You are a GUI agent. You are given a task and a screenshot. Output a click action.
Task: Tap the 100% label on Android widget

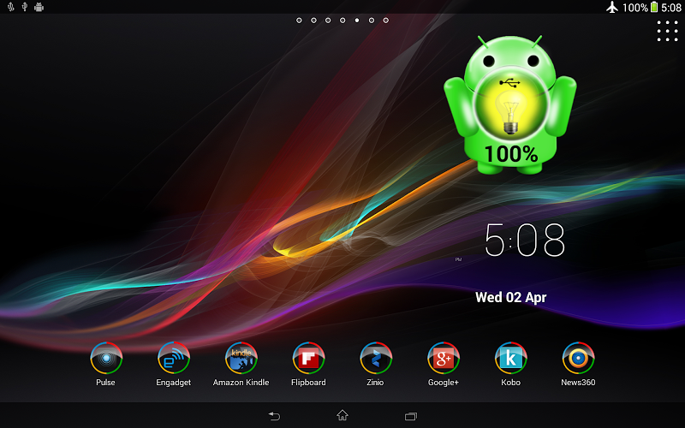coord(511,154)
